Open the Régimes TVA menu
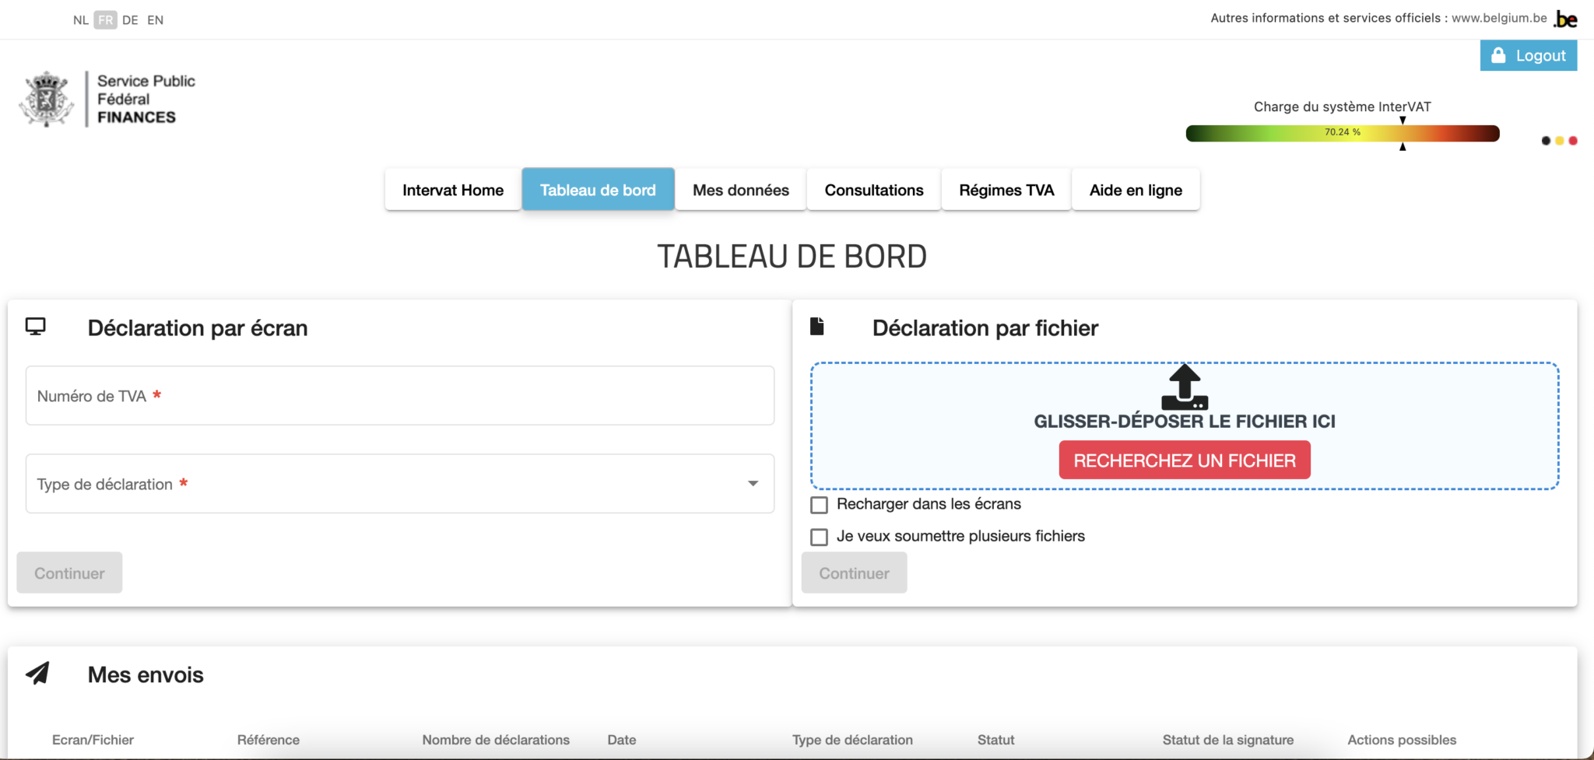1594x760 pixels. pyautogui.click(x=1006, y=190)
